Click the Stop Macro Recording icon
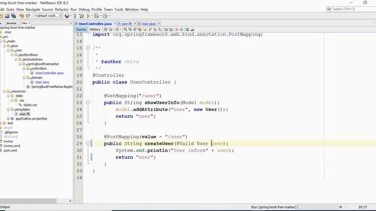This screenshot has height=211, width=376. 182,29
